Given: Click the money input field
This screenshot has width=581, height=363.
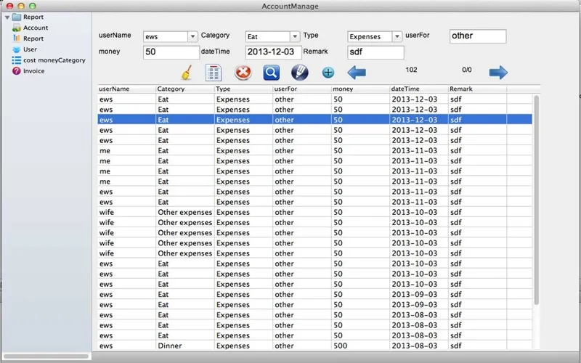Looking at the screenshot, I should click(x=171, y=52).
